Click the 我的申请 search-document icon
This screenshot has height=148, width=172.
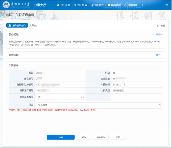tap(75, 5)
